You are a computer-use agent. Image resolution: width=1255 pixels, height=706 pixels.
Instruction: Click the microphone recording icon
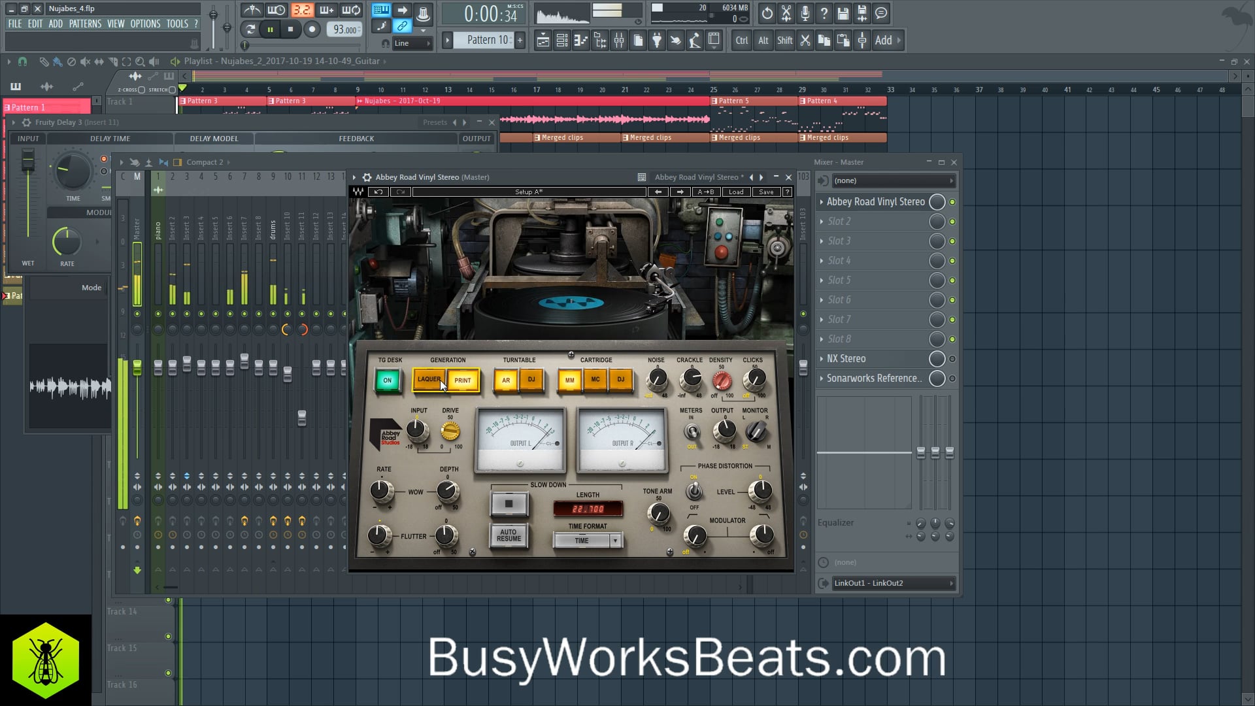coord(805,13)
